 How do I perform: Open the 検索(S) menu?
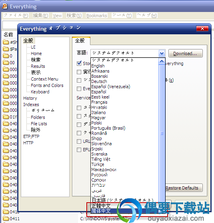pos(74,16)
